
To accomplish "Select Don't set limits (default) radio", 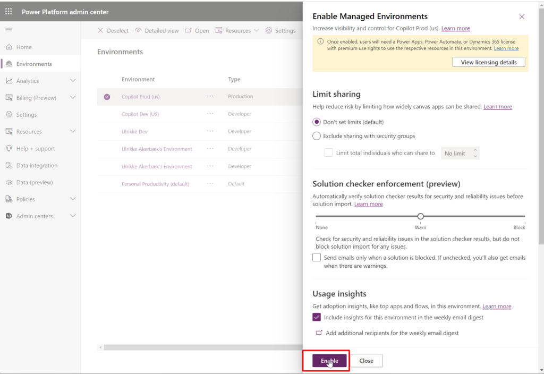I will [x=317, y=122].
